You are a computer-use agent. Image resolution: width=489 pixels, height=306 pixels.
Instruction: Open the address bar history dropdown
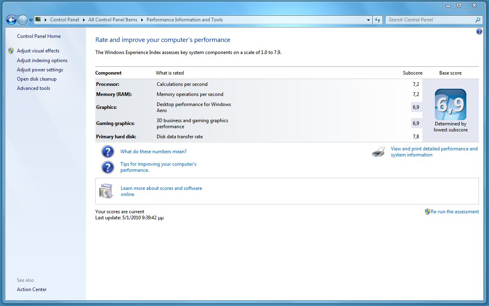(x=368, y=20)
